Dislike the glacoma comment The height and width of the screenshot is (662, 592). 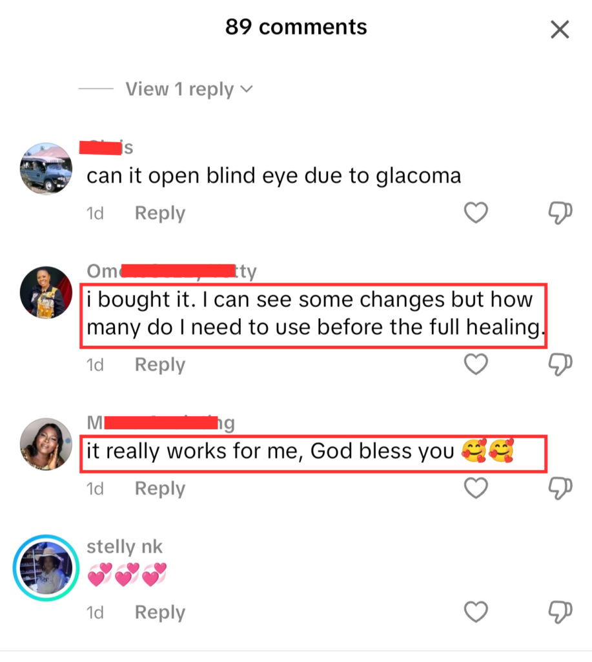tap(560, 213)
